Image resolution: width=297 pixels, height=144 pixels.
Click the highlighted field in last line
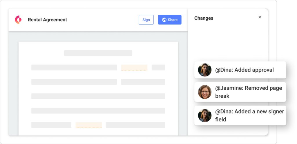coord(89,125)
